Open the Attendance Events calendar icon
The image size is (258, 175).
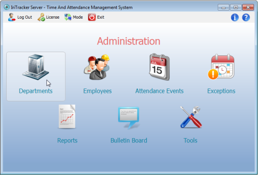pos(159,67)
